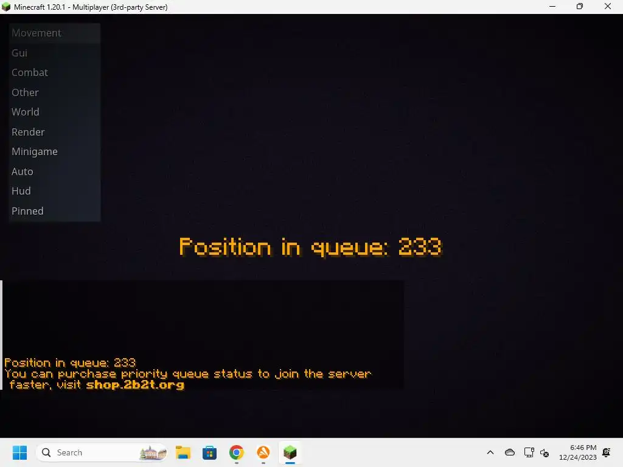Open the World category

tap(54, 112)
